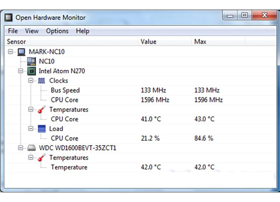Click the WDC hard drive icon
The height and width of the screenshot is (202, 280).
tap(31, 148)
